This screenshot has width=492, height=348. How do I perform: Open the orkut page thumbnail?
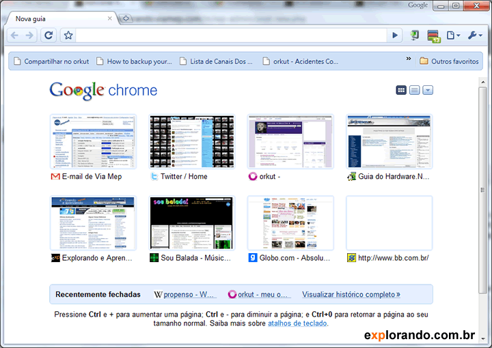[290, 141]
